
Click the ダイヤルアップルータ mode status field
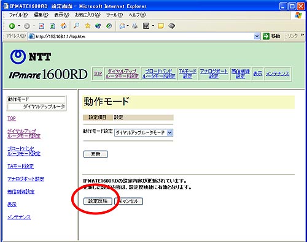click(36, 107)
